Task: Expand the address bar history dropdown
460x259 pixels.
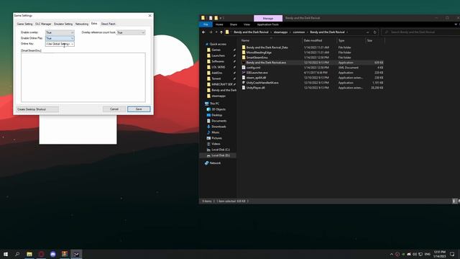Action: pos(367,32)
